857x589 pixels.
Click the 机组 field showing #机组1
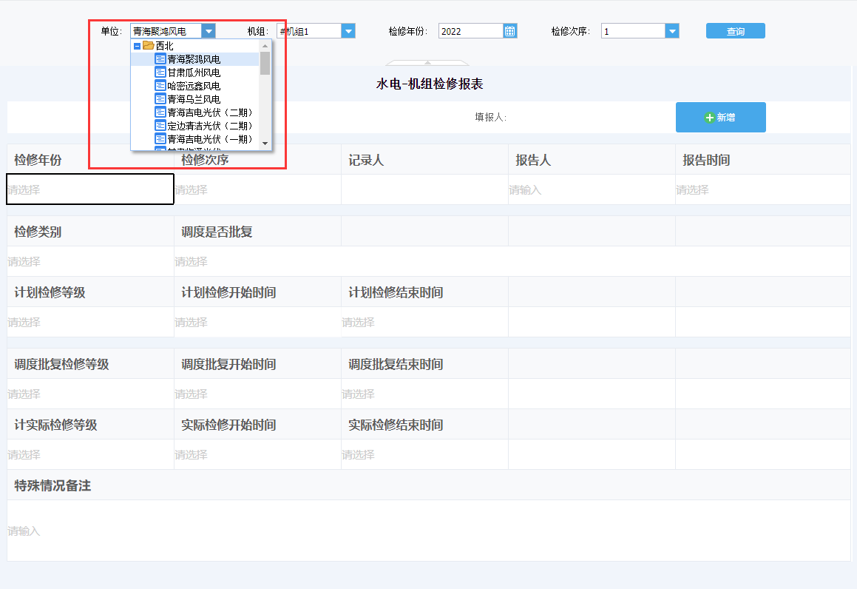point(309,31)
